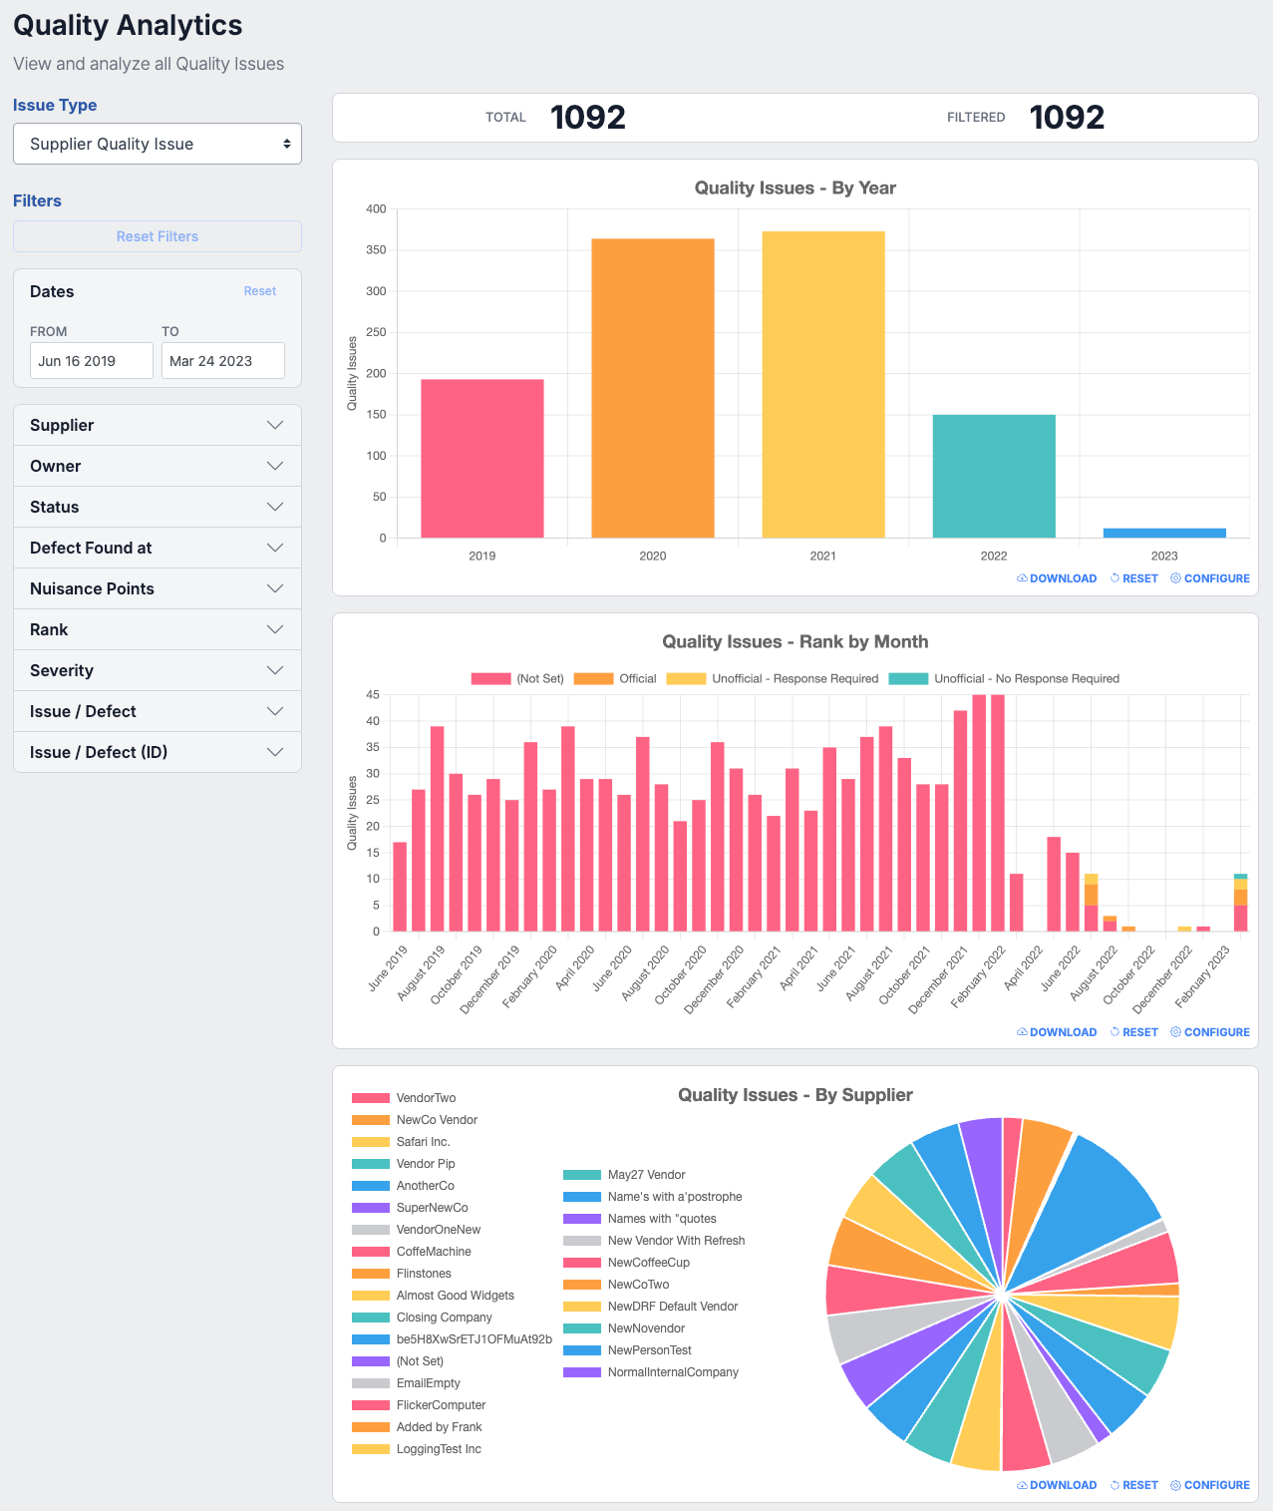Configure the By Supplier pie chart
This screenshot has width=1273, height=1511.
1210,1485
